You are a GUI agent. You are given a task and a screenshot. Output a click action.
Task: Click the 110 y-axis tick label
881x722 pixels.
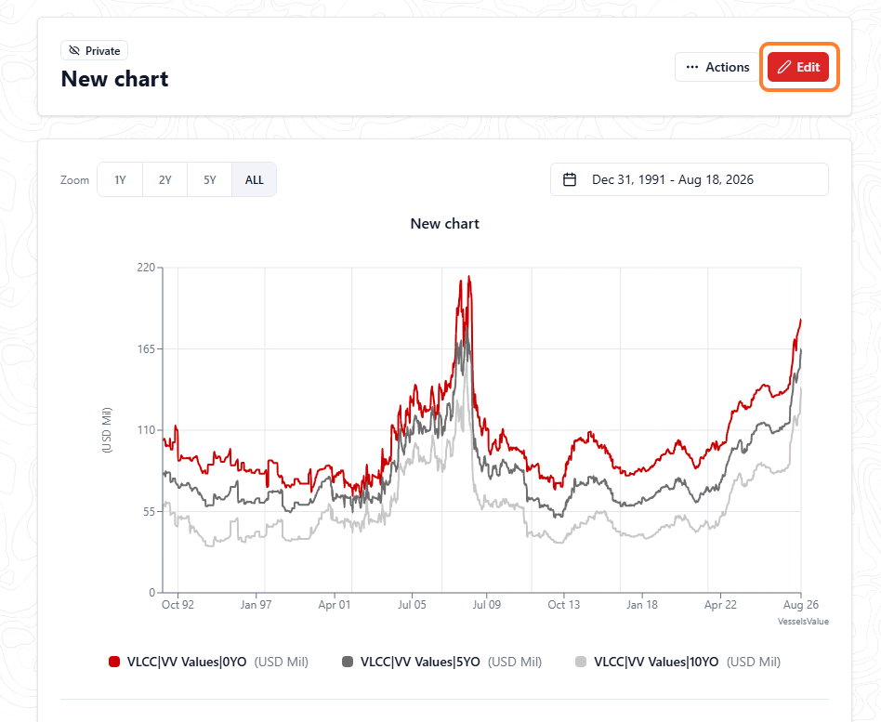point(146,430)
